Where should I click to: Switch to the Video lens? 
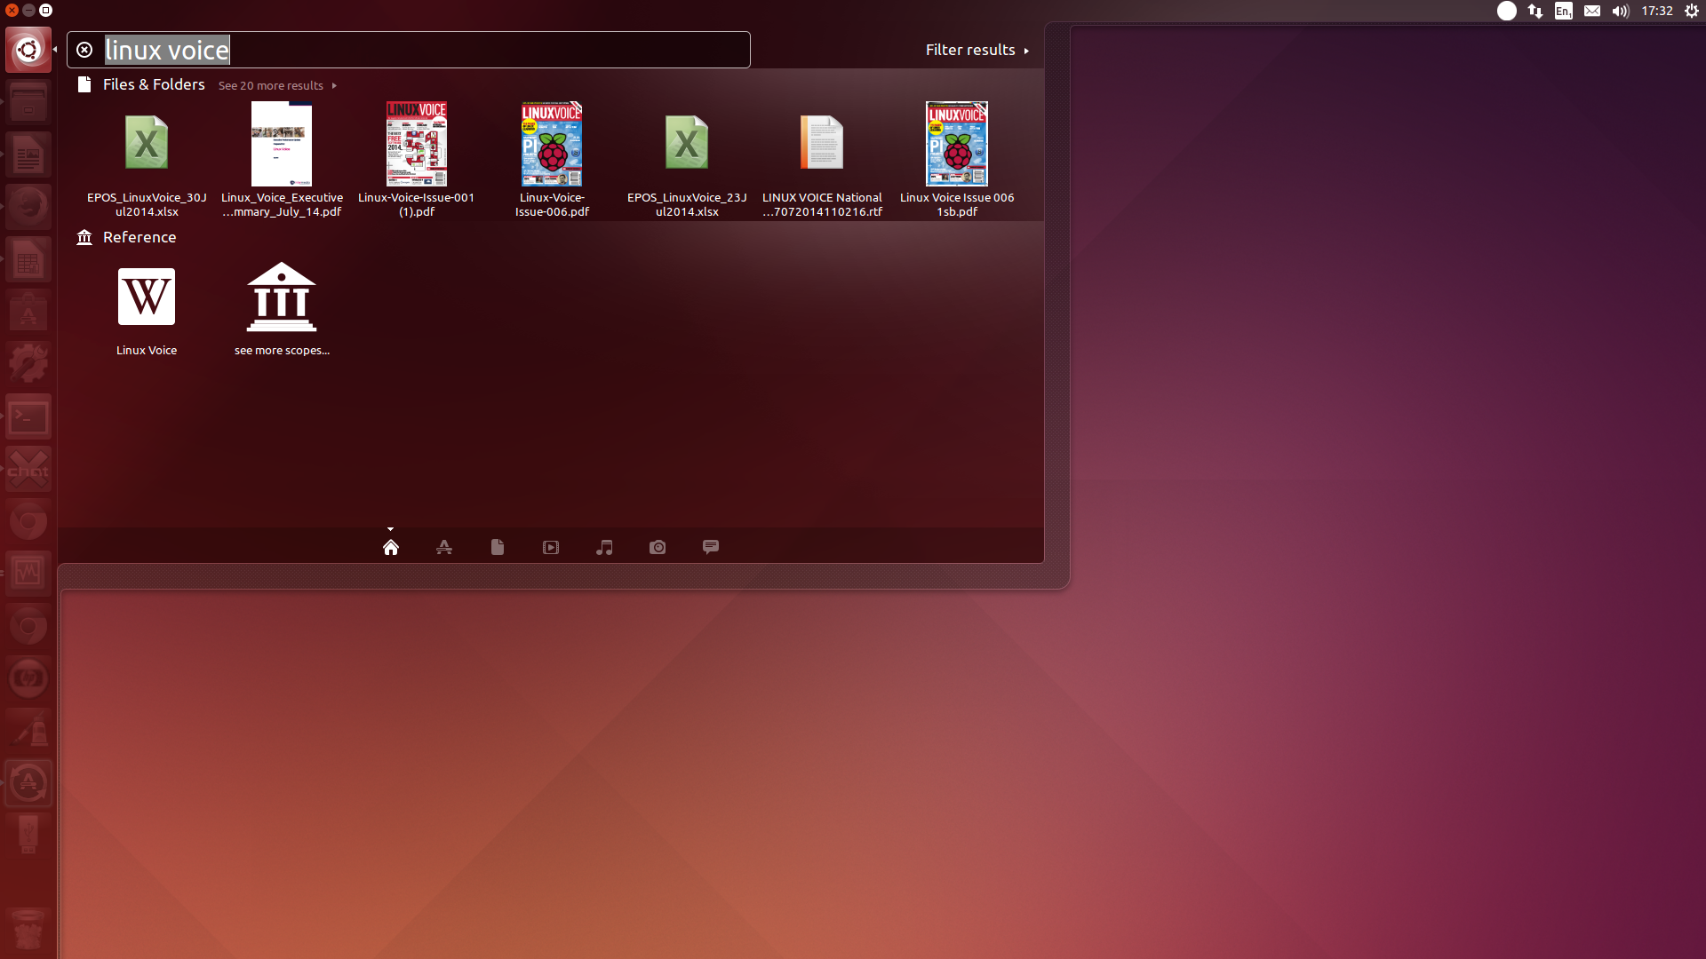pos(551,547)
